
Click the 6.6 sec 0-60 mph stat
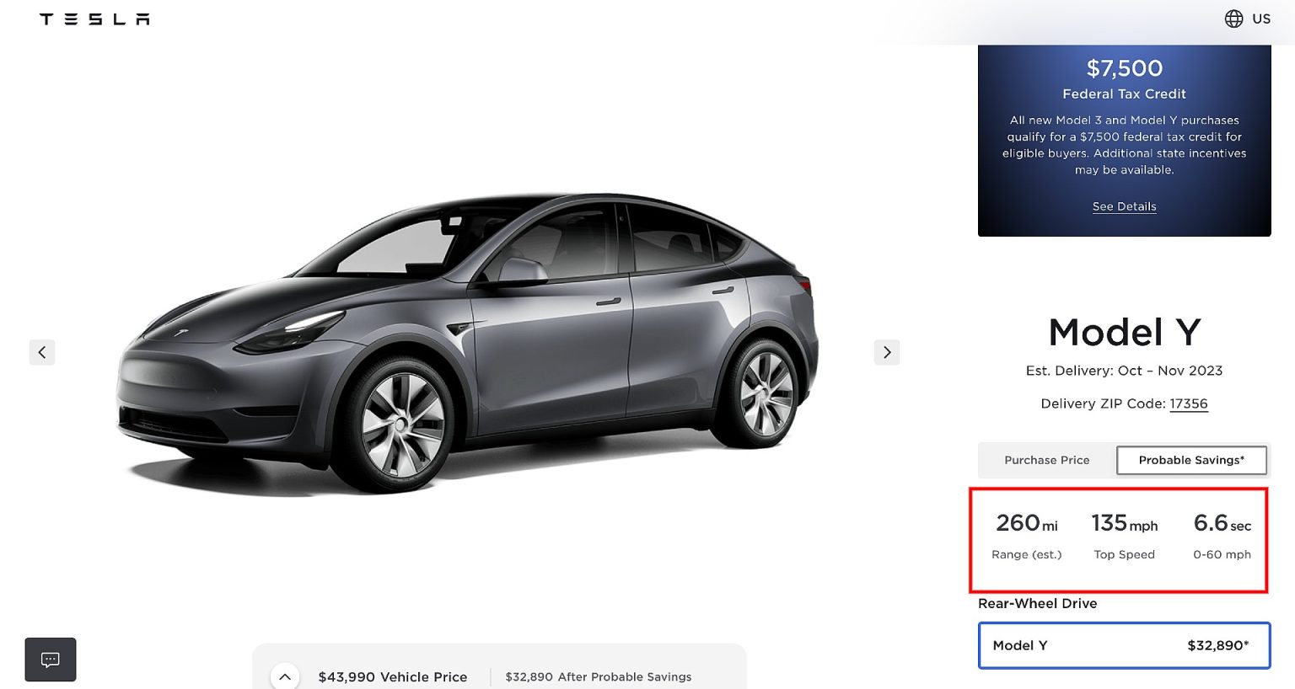1222,536
